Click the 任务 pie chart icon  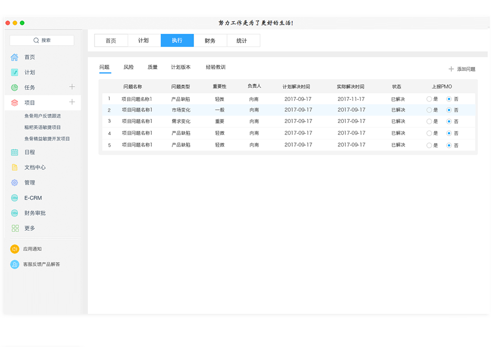tap(15, 87)
